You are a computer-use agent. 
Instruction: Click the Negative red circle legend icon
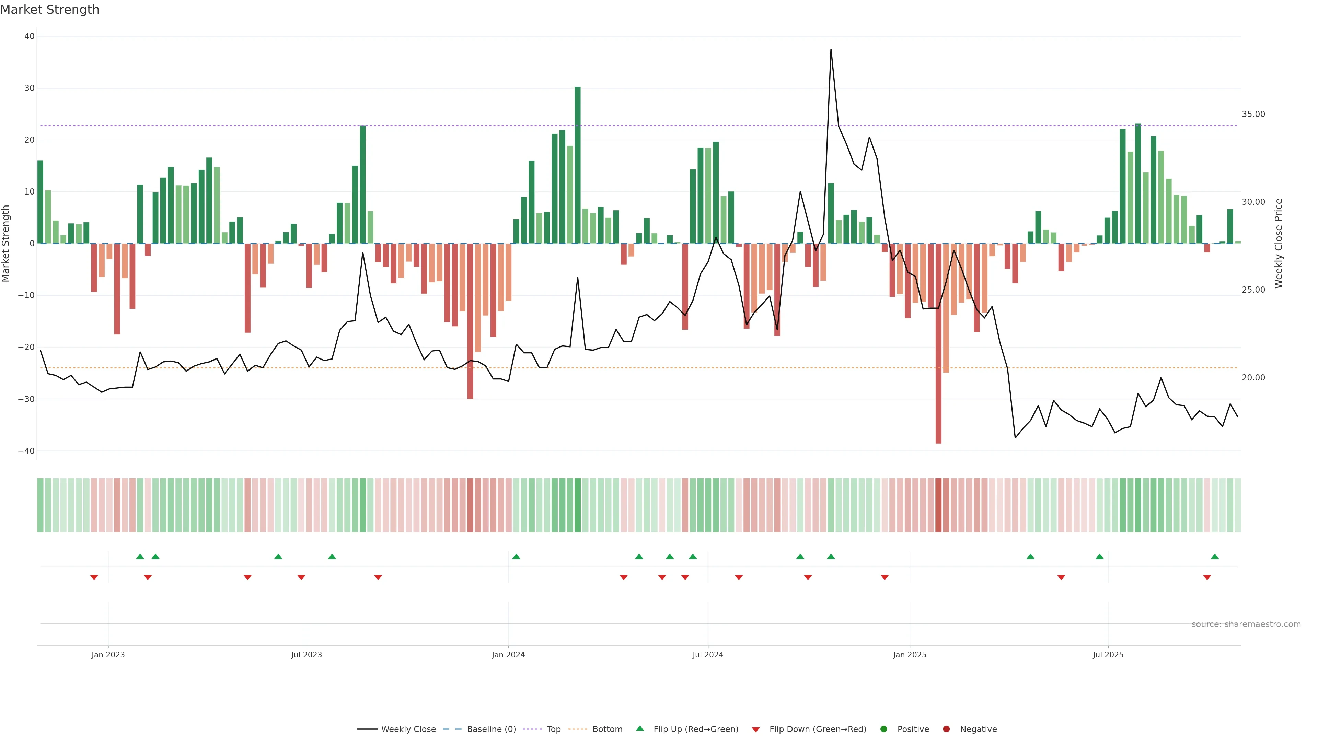point(946,729)
